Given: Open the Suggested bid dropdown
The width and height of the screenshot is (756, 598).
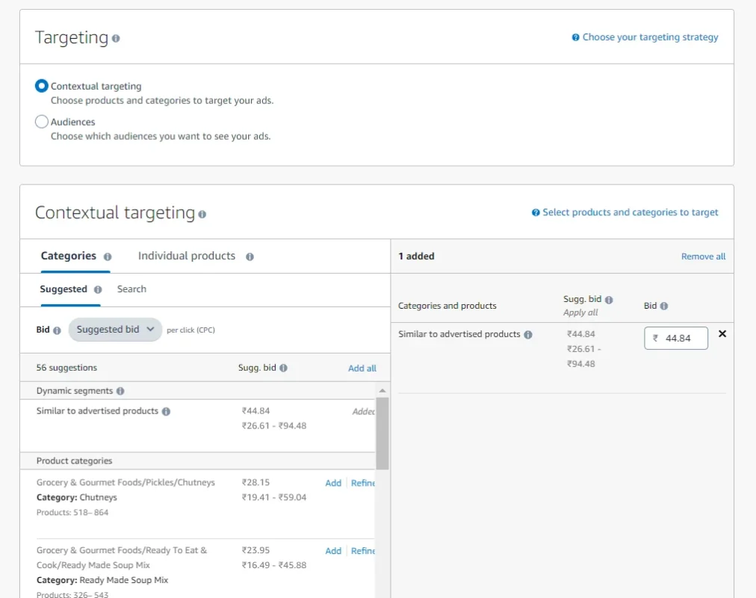Looking at the screenshot, I should click(114, 330).
